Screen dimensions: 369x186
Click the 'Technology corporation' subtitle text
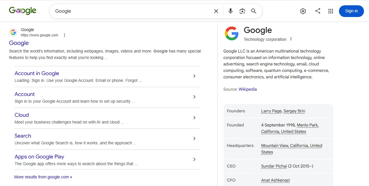tap(265, 39)
